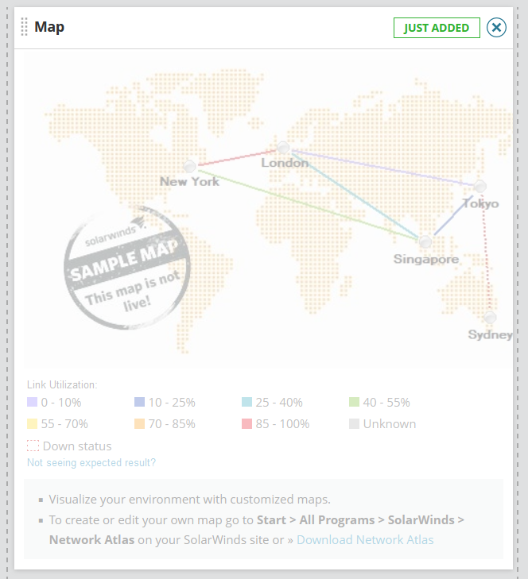Click the 85 - 100% legend swatch
528x579 pixels.
click(x=247, y=424)
